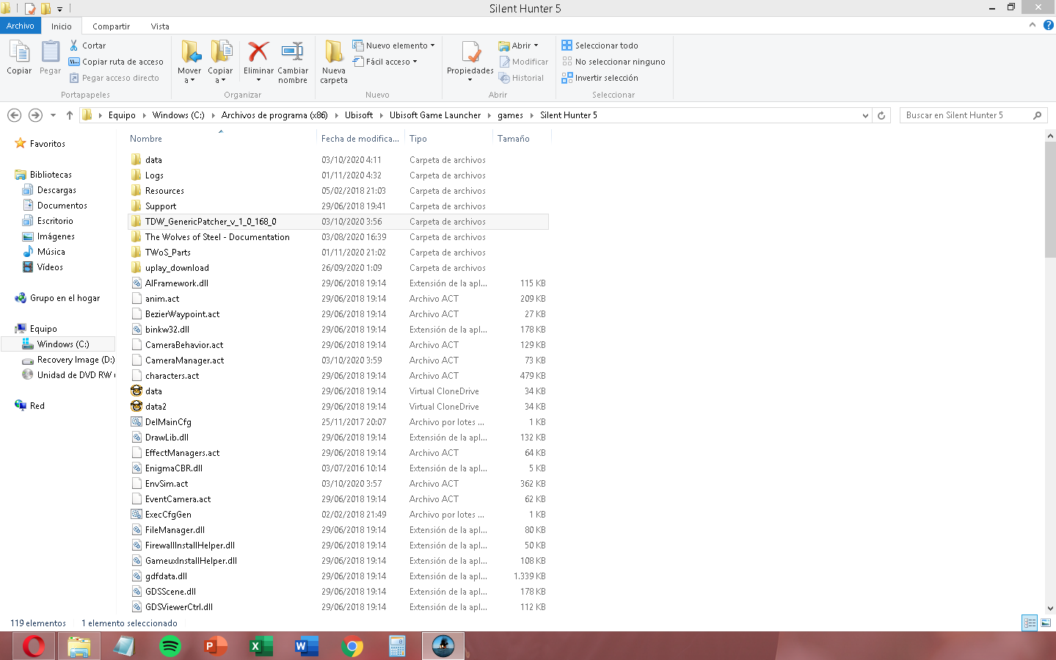Open PowerPoint from the taskbar

point(216,646)
